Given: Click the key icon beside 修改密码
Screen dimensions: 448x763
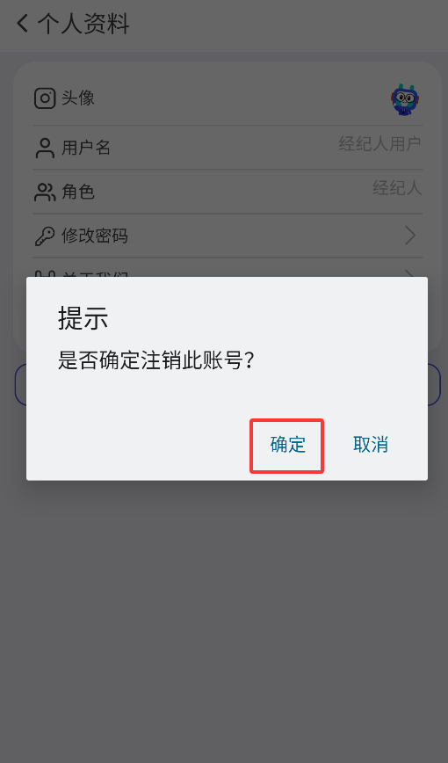Looking at the screenshot, I should pos(45,236).
